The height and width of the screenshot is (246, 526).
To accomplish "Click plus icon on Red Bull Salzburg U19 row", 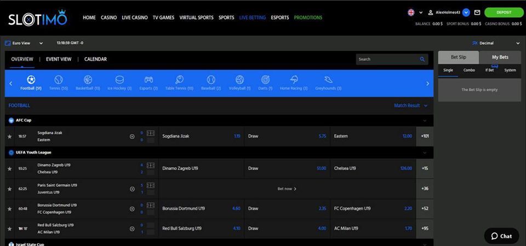I will pos(132,229).
